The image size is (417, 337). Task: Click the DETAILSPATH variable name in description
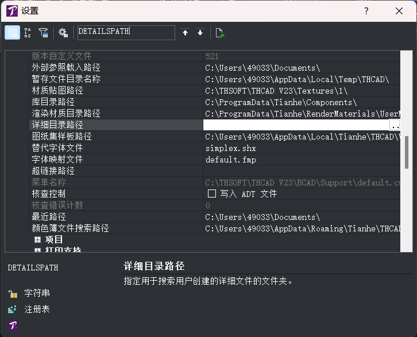[33, 268]
